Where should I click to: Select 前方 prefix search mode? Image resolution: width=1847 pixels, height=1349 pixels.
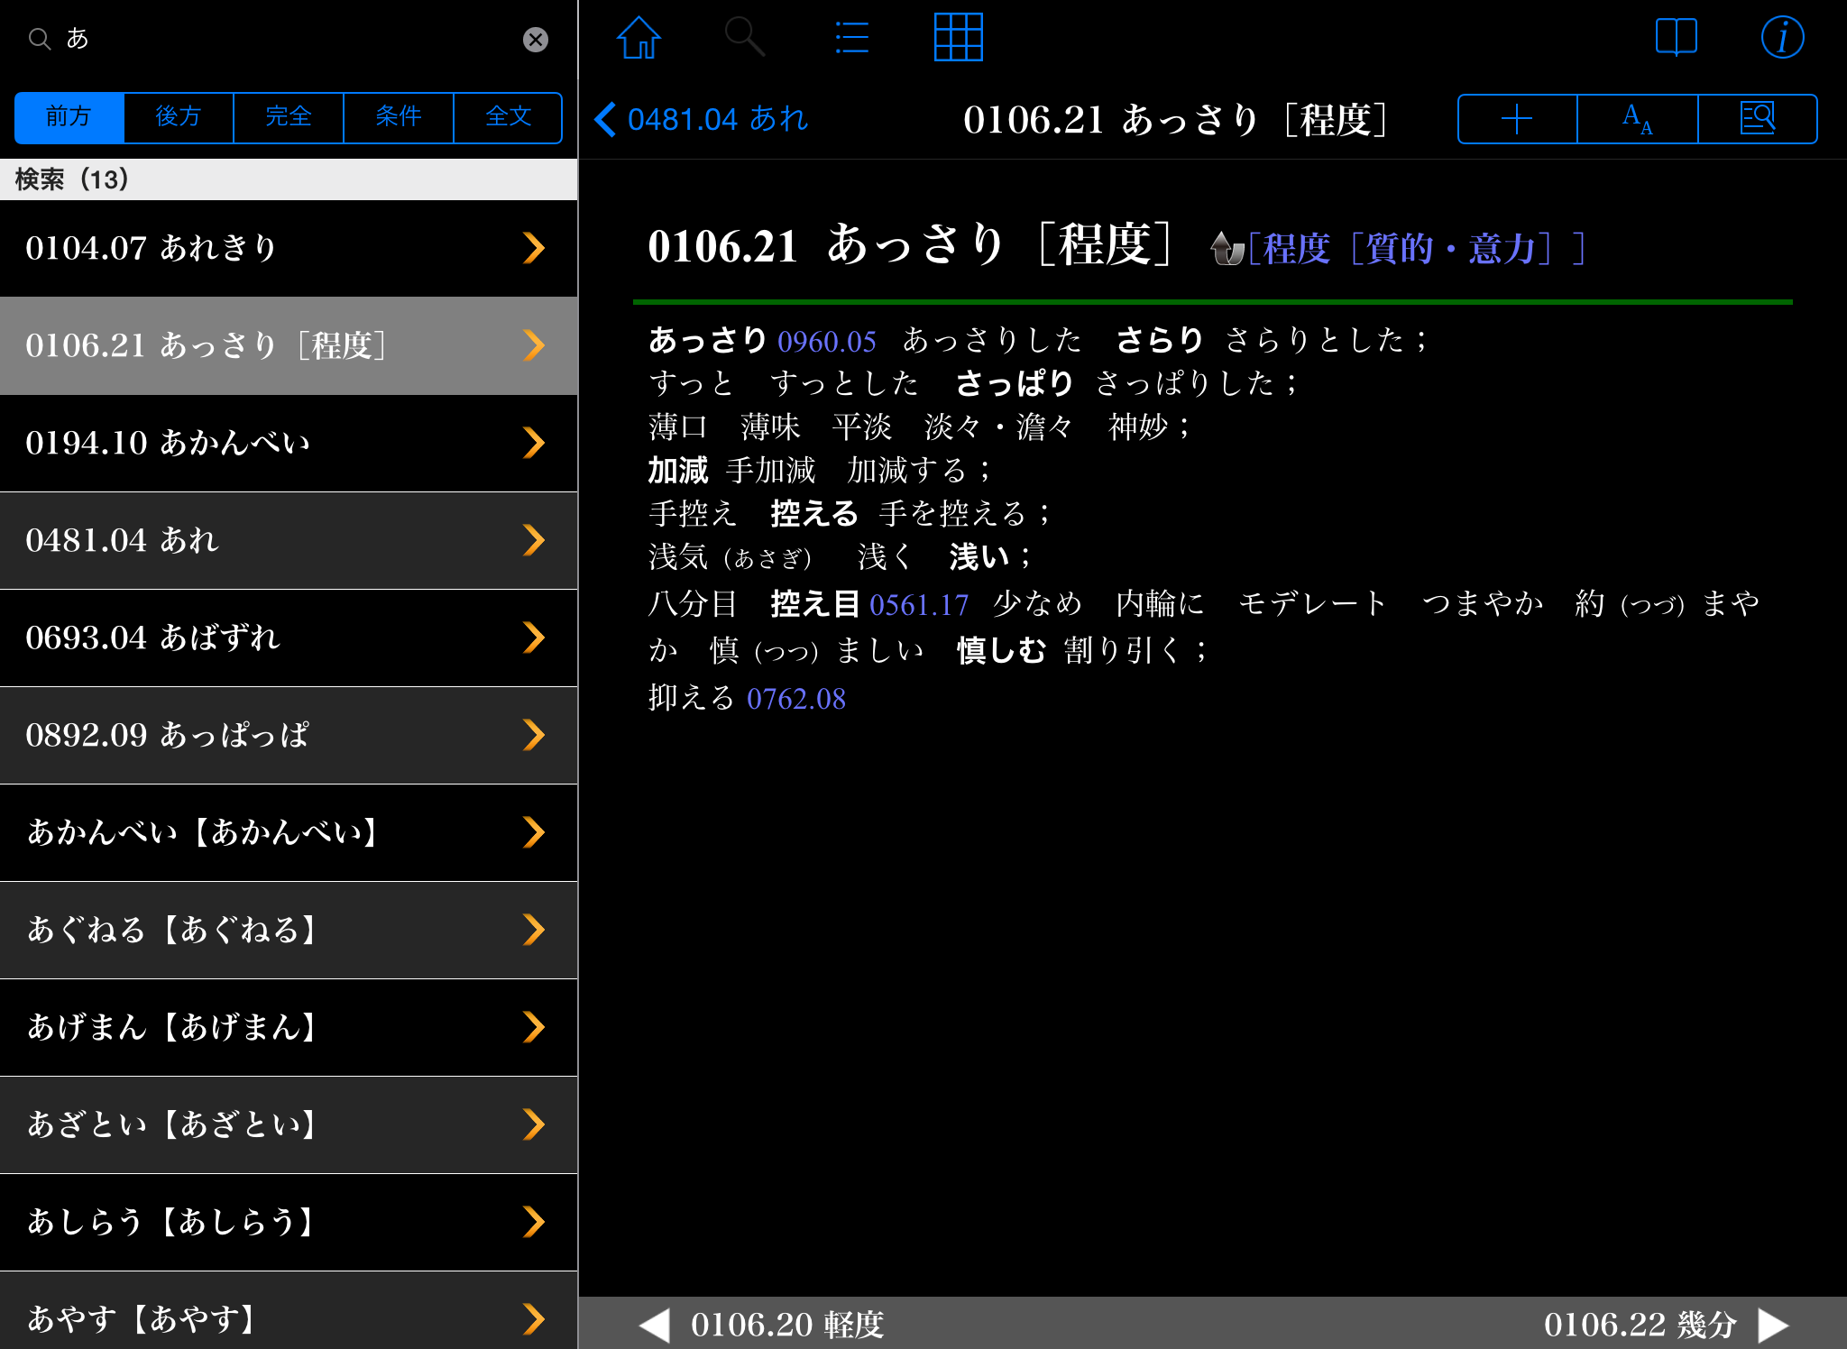69,117
